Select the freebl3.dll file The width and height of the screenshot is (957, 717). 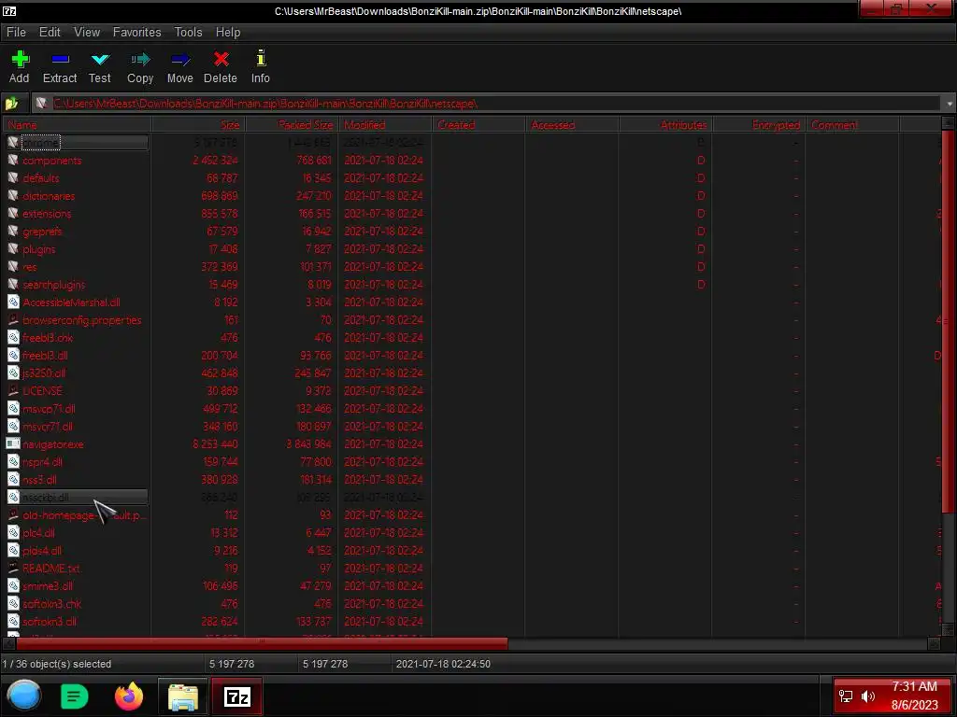click(x=45, y=355)
